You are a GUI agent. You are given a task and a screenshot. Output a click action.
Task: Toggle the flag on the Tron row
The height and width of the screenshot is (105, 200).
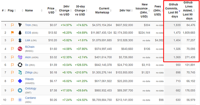(12, 25)
